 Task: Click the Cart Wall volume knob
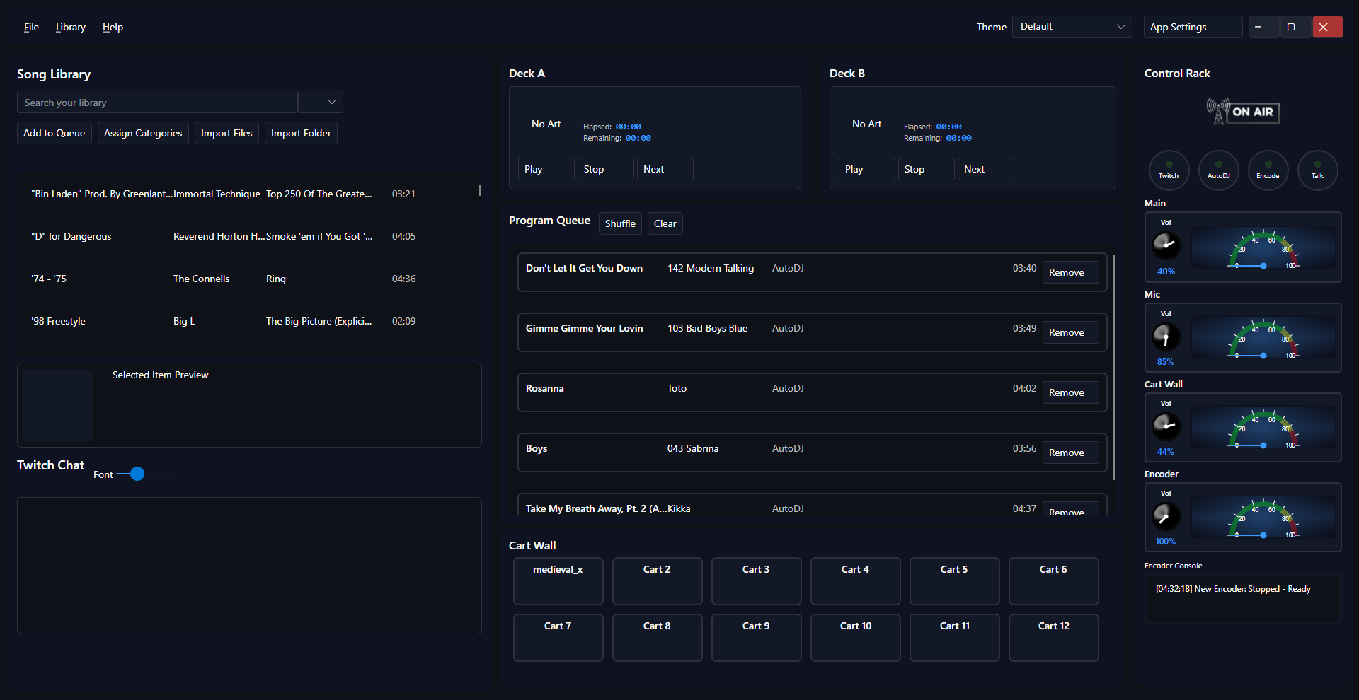pyautogui.click(x=1166, y=426)
